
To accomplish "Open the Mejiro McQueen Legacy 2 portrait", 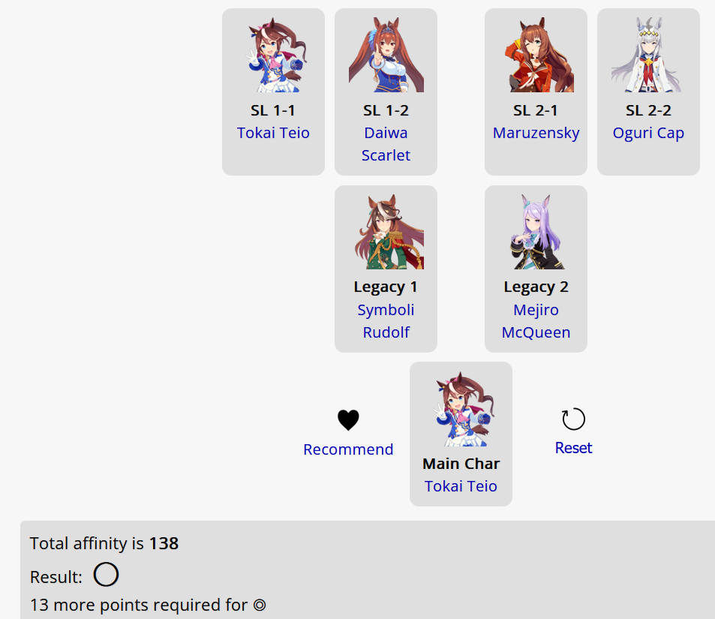I will tap(536, 232).
